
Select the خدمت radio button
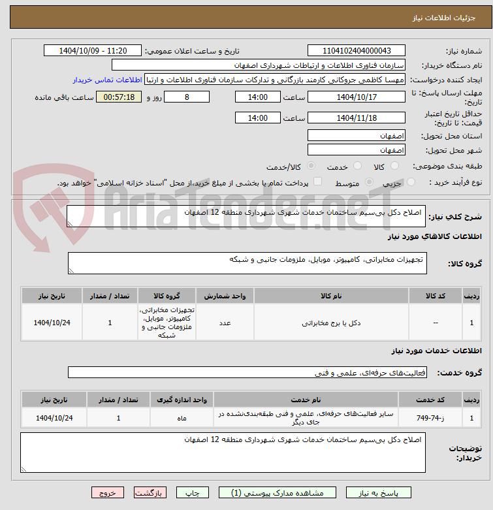[357, 166]
